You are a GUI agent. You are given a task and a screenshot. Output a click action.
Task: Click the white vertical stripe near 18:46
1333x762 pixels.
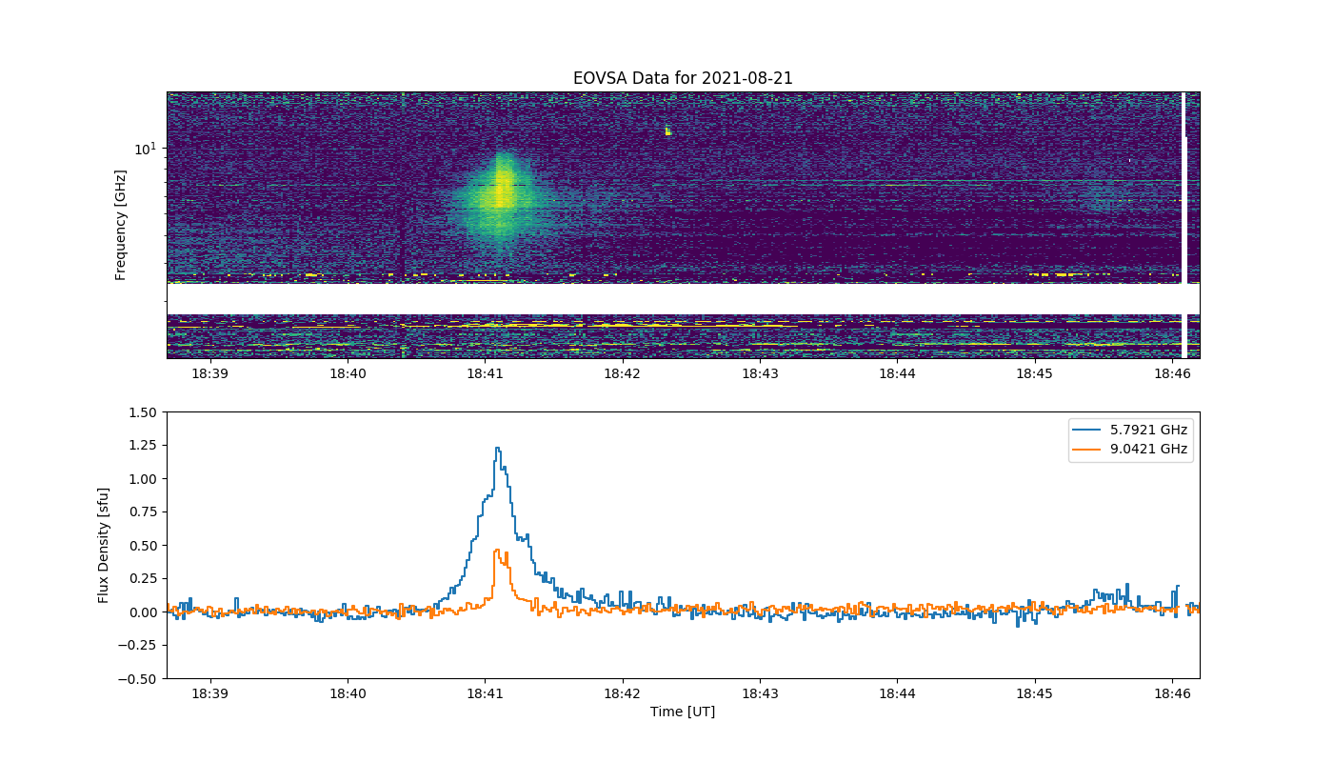point(1184,225)
